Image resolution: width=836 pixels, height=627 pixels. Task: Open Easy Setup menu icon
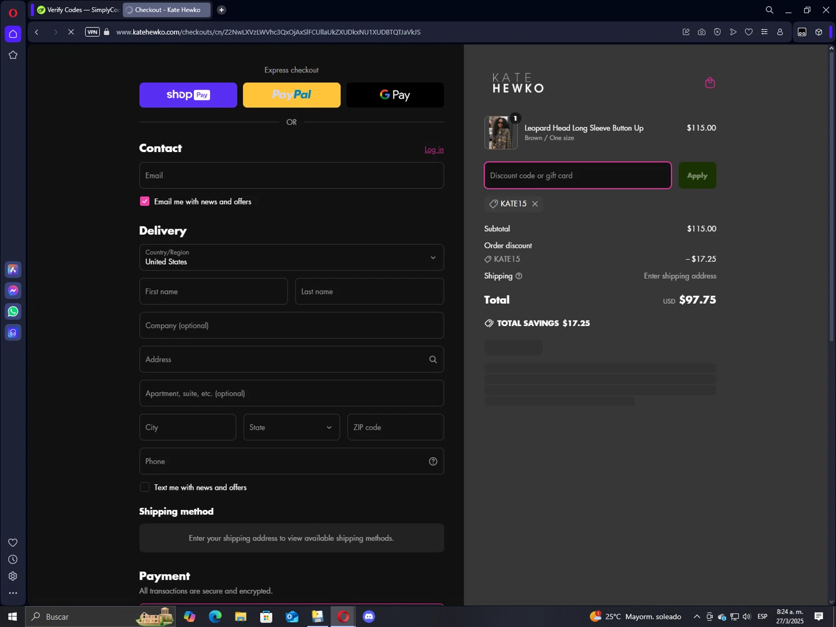(764, 32)
